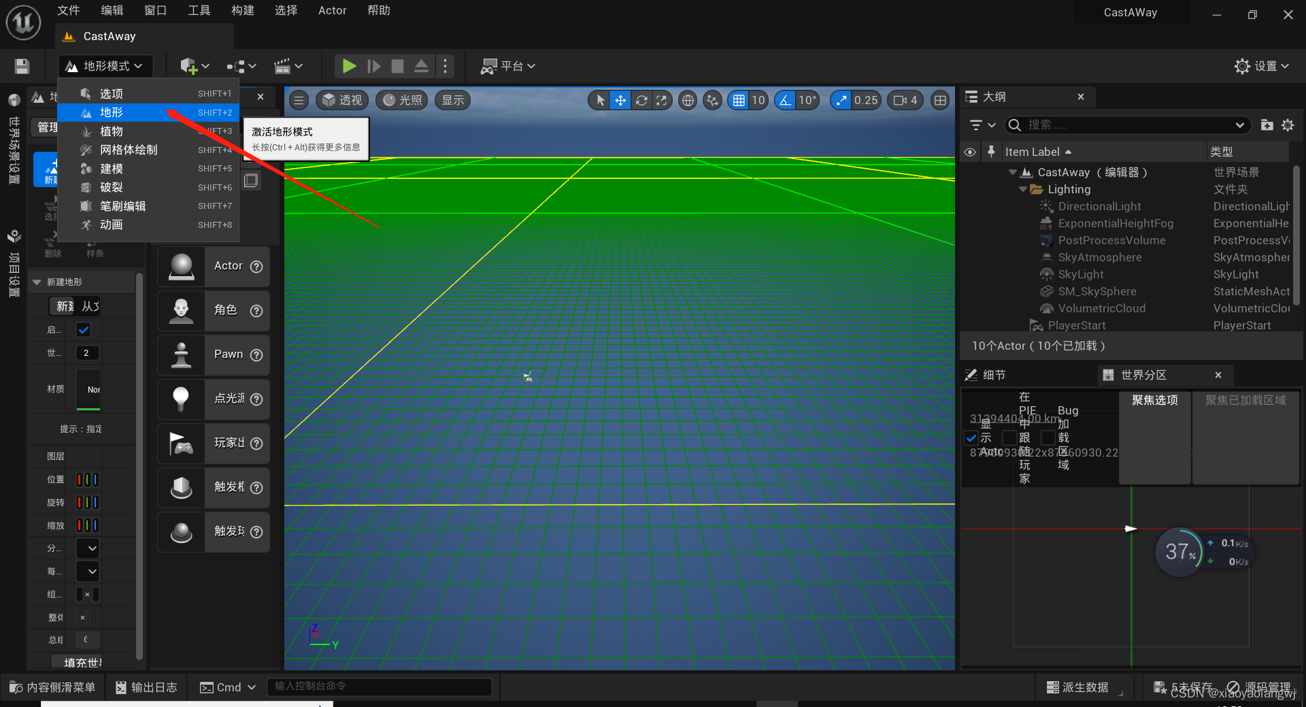This screenshot has width=1306, height=707.
Task: Open the 文件 menu
Action: 68,10
